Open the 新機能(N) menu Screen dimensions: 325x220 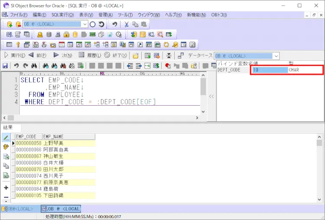(x=196, y=15)
